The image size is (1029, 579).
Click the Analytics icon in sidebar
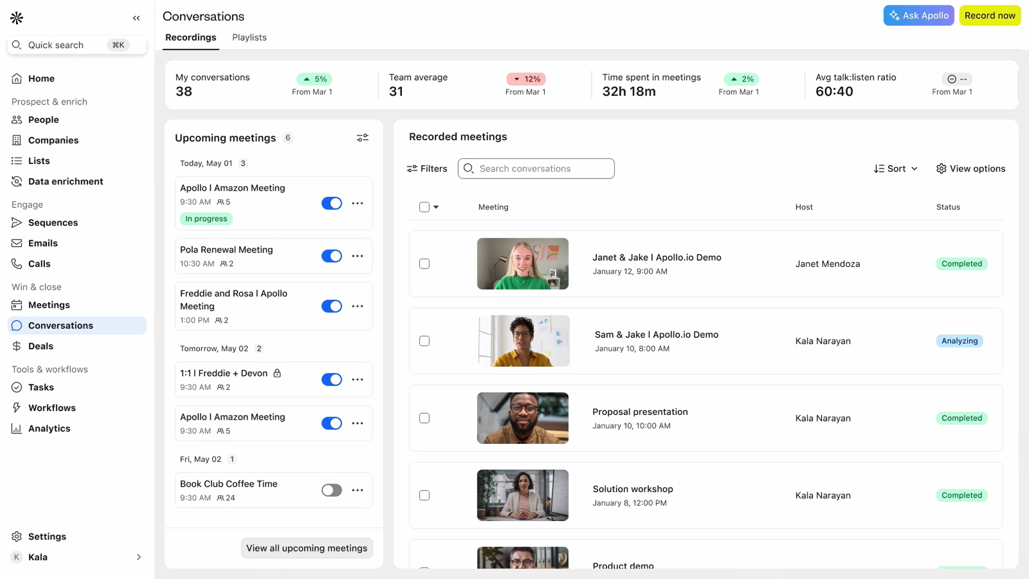(17, 428)
